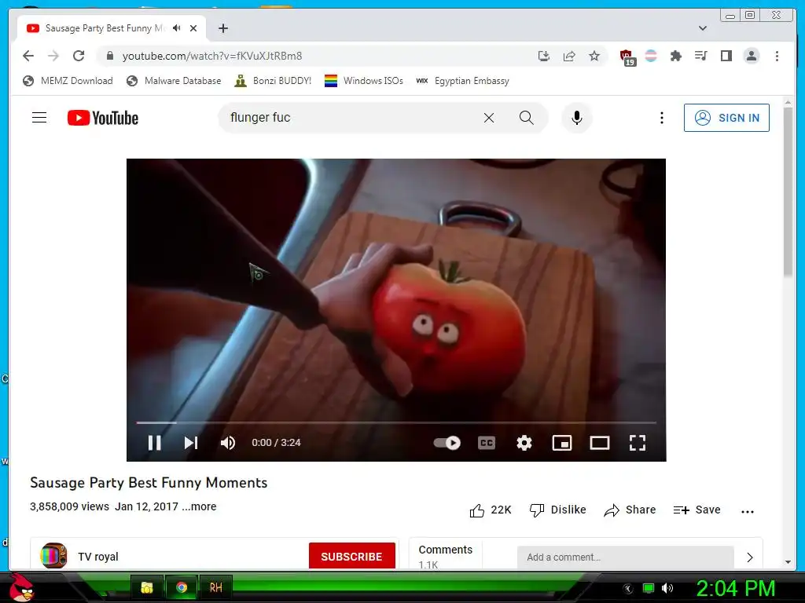Image resolution: width=805 pixels, height=603 pixels.
Task: Open more actions ellipsis below video
Action: coord(748,511)
